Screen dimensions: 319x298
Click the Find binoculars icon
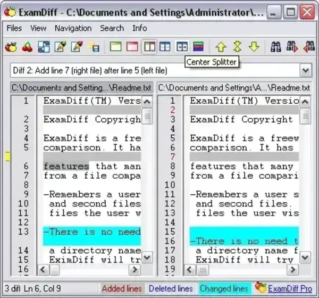(x=276, y=47)
